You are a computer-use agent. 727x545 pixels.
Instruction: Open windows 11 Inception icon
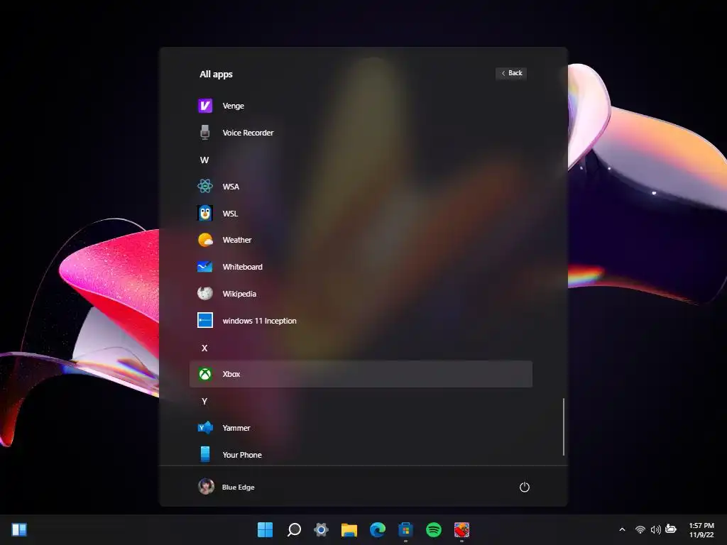(x=205, y=320)
